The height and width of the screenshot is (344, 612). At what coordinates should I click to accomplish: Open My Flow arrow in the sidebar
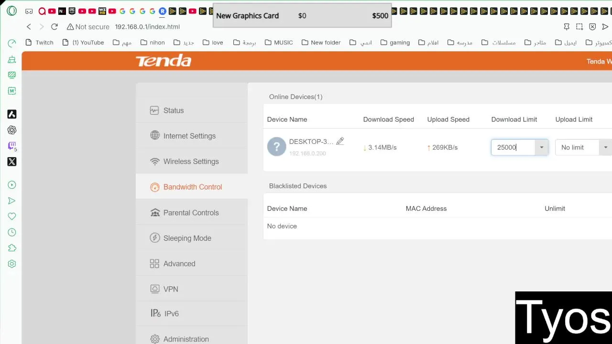tap(12, 201)
